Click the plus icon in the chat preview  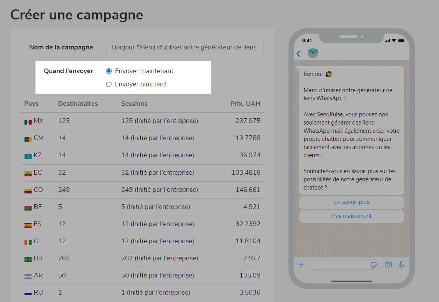click(x=301, y=265)
